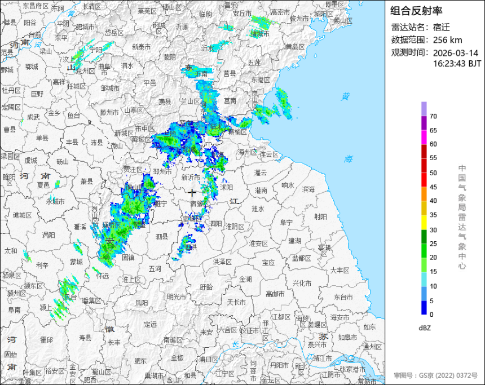The height and width of the screenshot is (385, 485).
Task: Click the 天长市 map label
Action: [x=236, y=302]
